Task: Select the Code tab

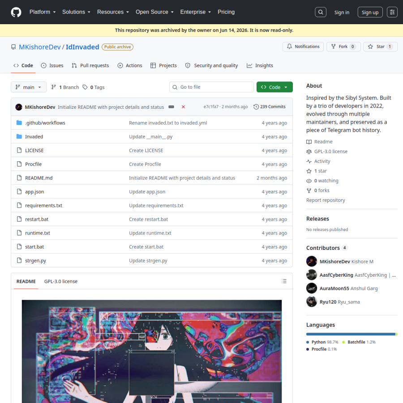Action: tap(23, 65)
